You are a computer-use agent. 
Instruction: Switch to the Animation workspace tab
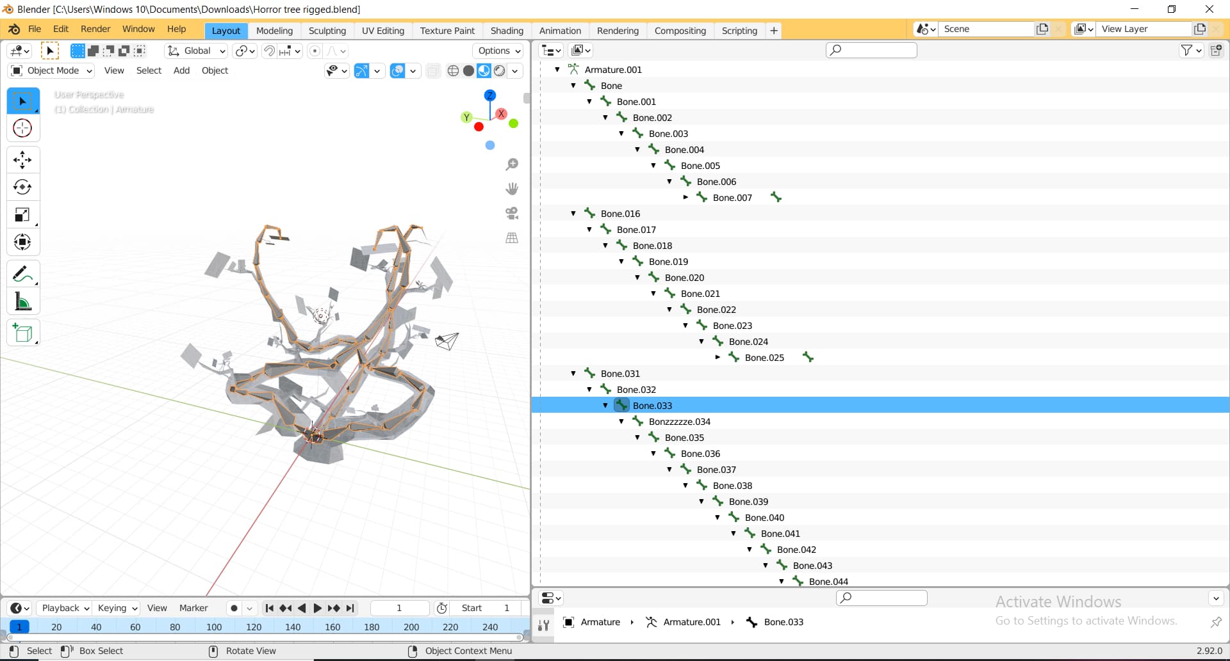(560, 31)
